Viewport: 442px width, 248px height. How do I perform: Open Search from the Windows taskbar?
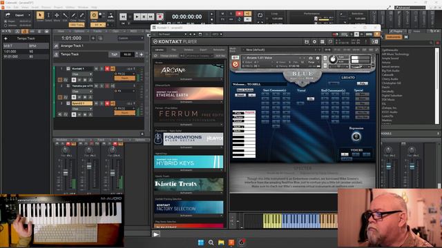point(211,242)
